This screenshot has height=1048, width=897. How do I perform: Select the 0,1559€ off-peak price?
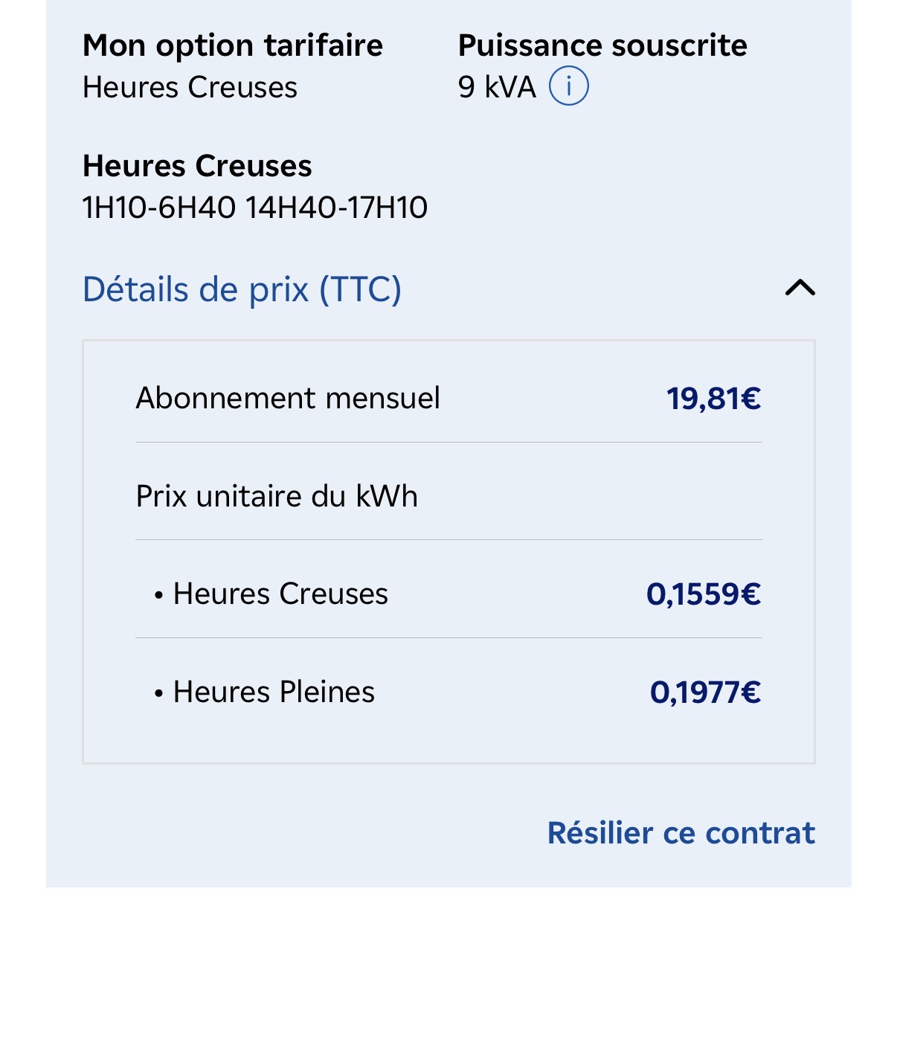[x=703, y=594]
